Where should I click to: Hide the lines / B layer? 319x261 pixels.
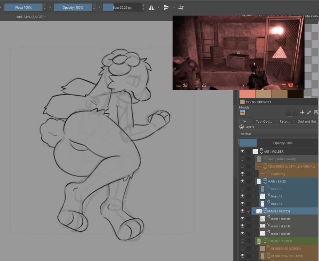(242, 196)
